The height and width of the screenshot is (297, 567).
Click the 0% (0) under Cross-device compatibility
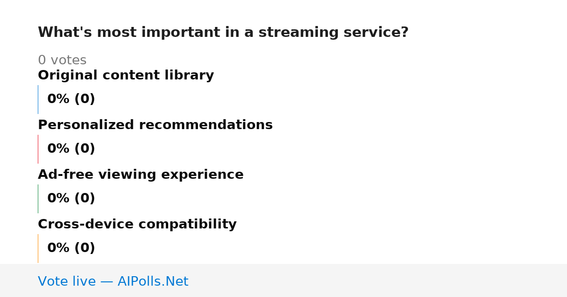[x=71, y=248]
